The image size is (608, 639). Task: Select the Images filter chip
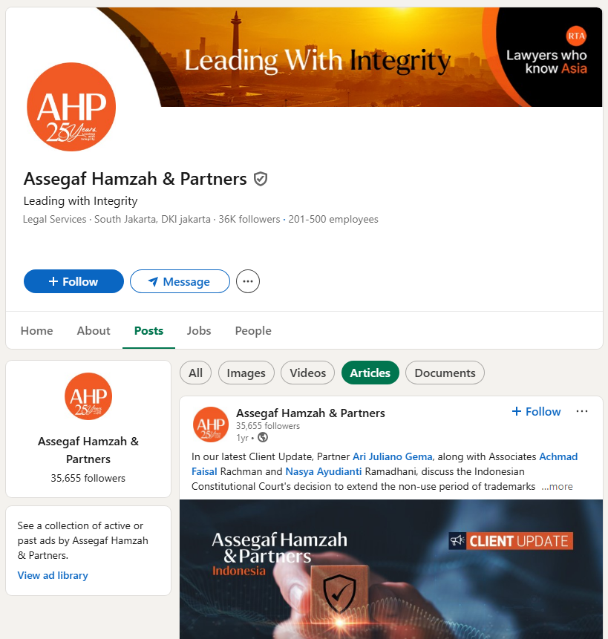(x=246, y=373)
